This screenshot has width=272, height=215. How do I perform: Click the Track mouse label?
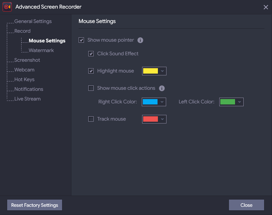tap(112, 119)
